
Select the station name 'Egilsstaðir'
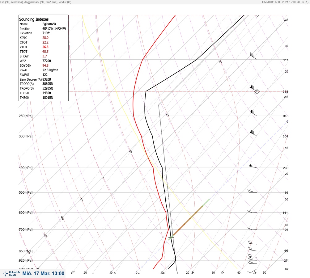point(49,24)
